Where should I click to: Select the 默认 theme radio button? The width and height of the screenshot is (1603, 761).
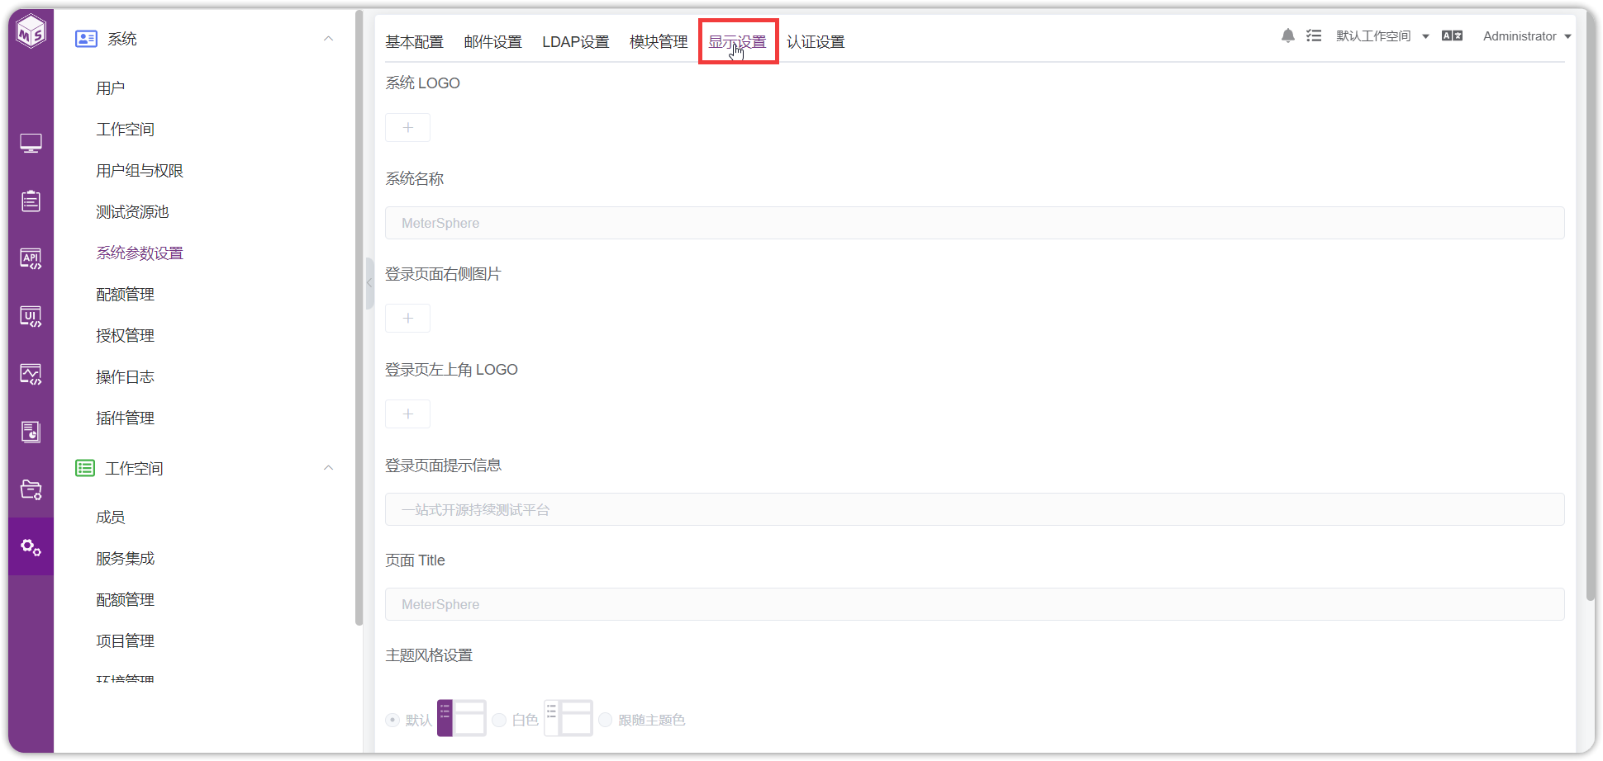[392, 720]
